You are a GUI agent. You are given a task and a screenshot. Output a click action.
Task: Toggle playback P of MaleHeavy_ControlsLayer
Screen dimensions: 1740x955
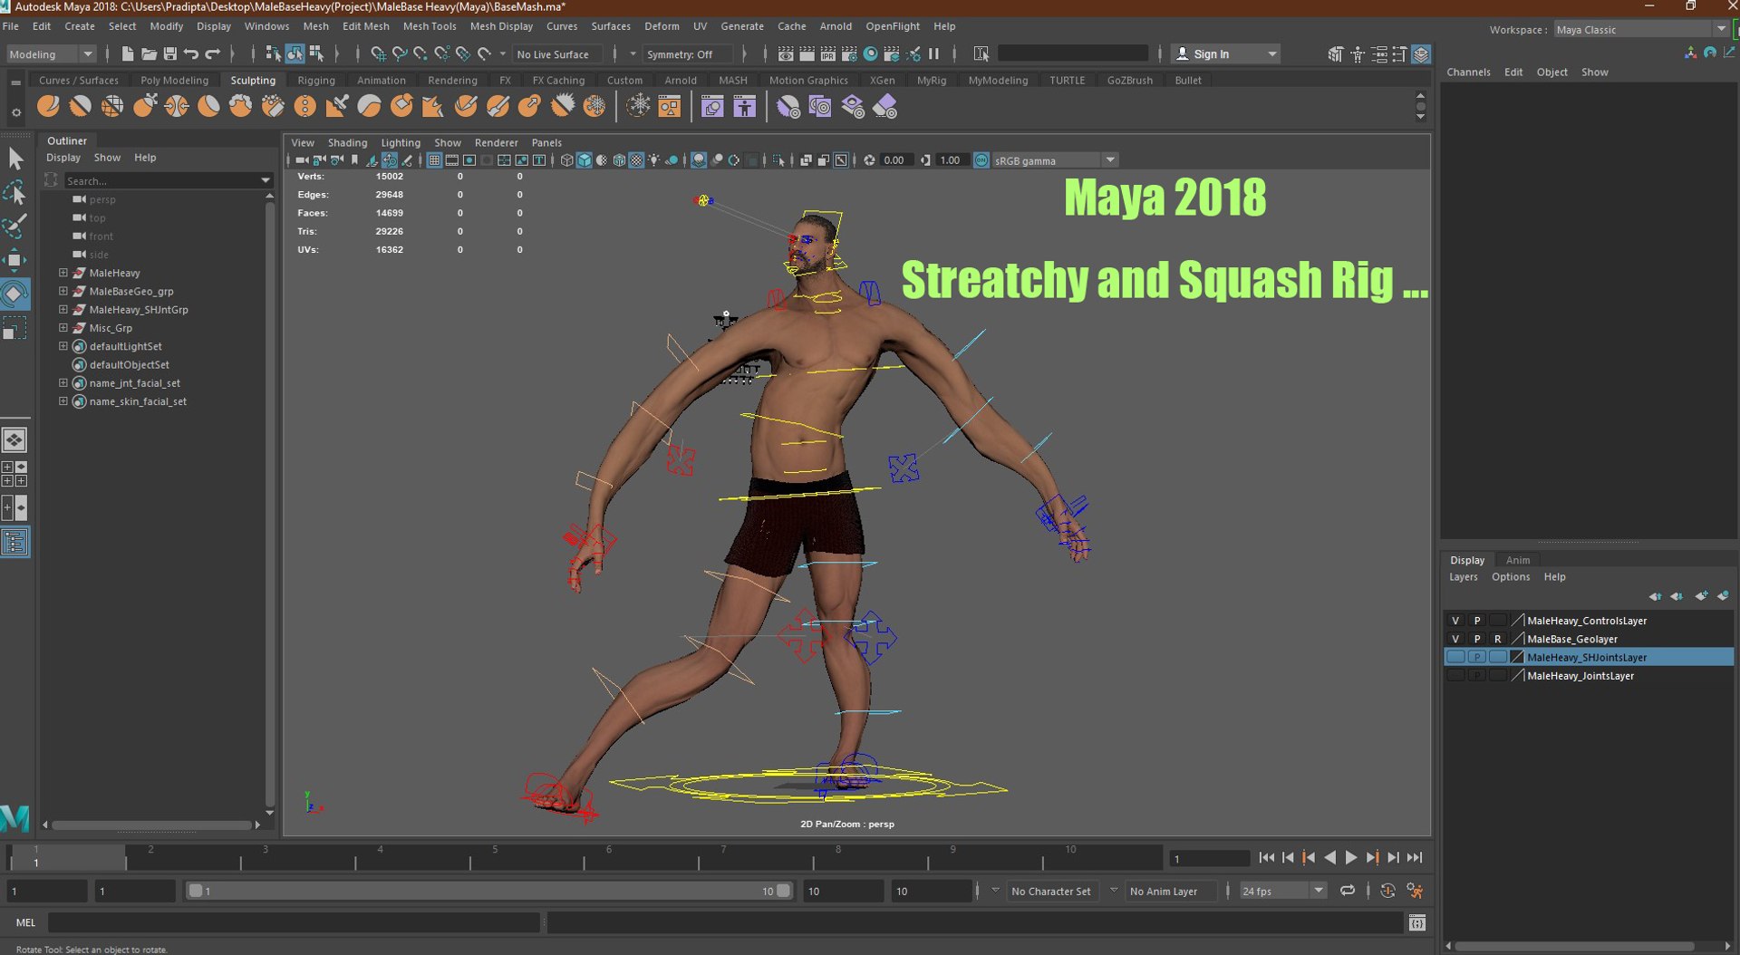click(1477, 621)
